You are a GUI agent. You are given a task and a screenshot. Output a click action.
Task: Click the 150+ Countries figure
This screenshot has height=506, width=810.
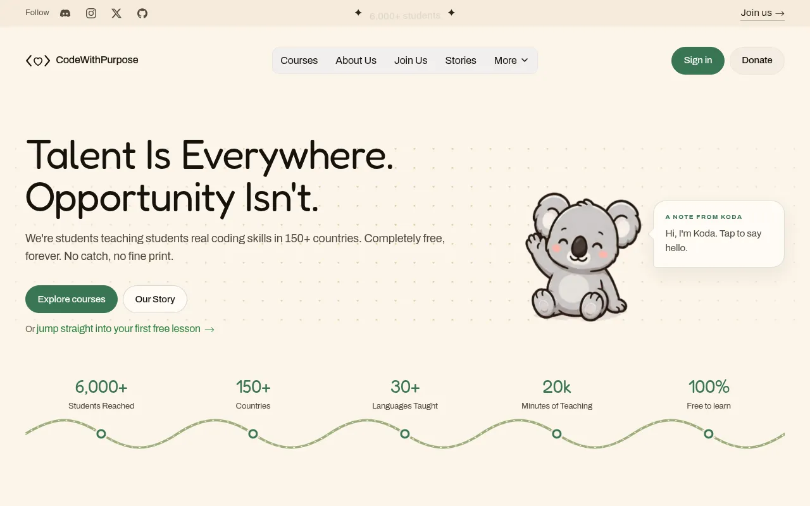point(253,386)
